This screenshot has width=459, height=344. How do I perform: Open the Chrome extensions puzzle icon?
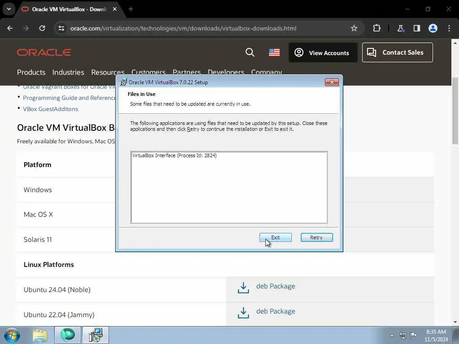(377, 28)
